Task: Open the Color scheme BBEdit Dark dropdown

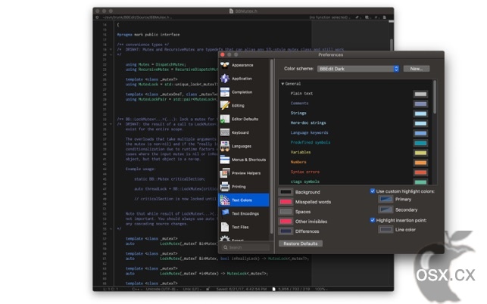Action: pos(358,69)
